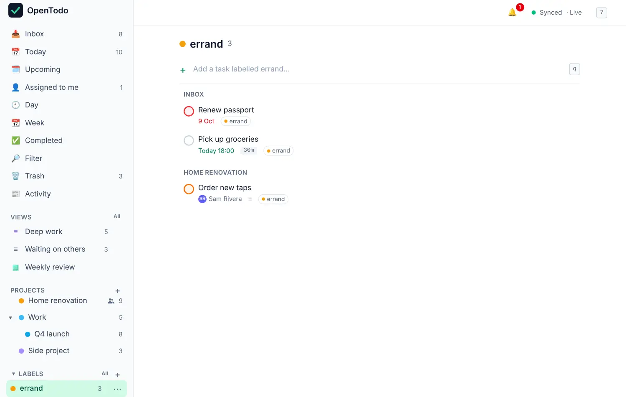Click the Trash bin icon
626x397 pixels.
[x=15, y=176]
